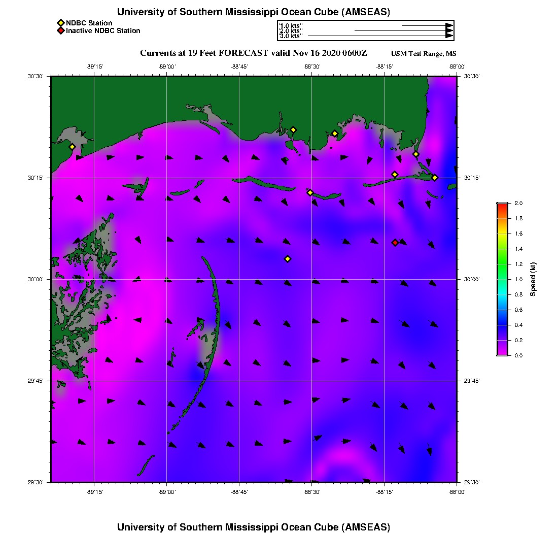Image resolution: width=558 pixels, height=533 pixels.
Task: Click the yellow diamond icon in the legend
Action: (60, 23)
